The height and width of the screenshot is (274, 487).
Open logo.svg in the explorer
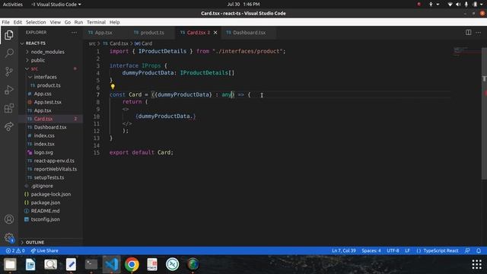43,152
